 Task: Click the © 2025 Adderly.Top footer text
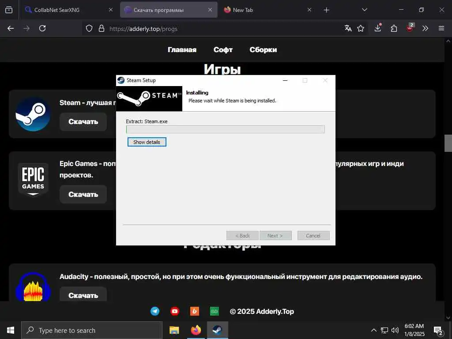click(x=262, y=312)
